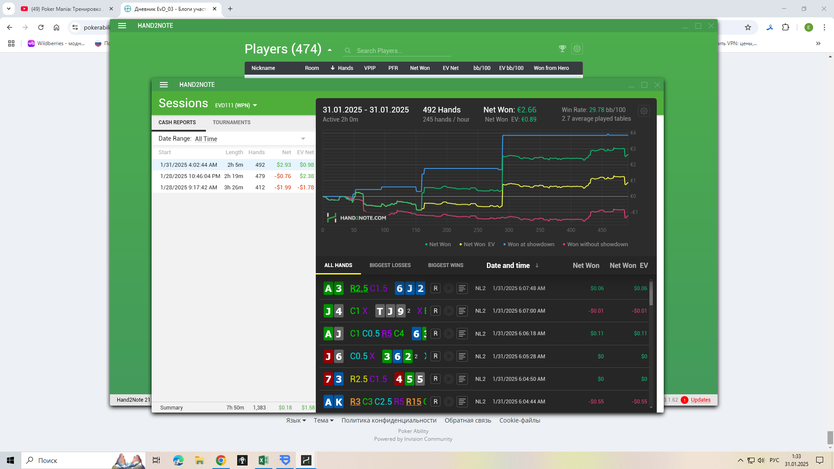Open browser tab search dropdown arrow
The width and height of the screenshot is (834, 469).
pos(9,9)
